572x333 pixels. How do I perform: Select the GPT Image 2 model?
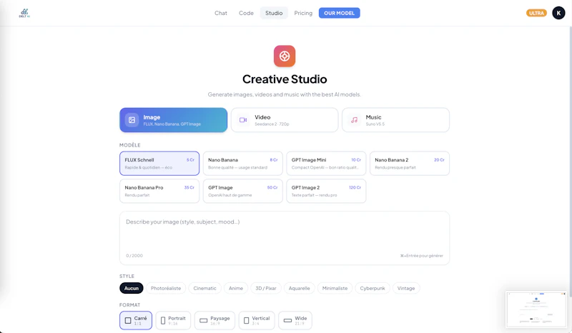(x=326, y=191)
